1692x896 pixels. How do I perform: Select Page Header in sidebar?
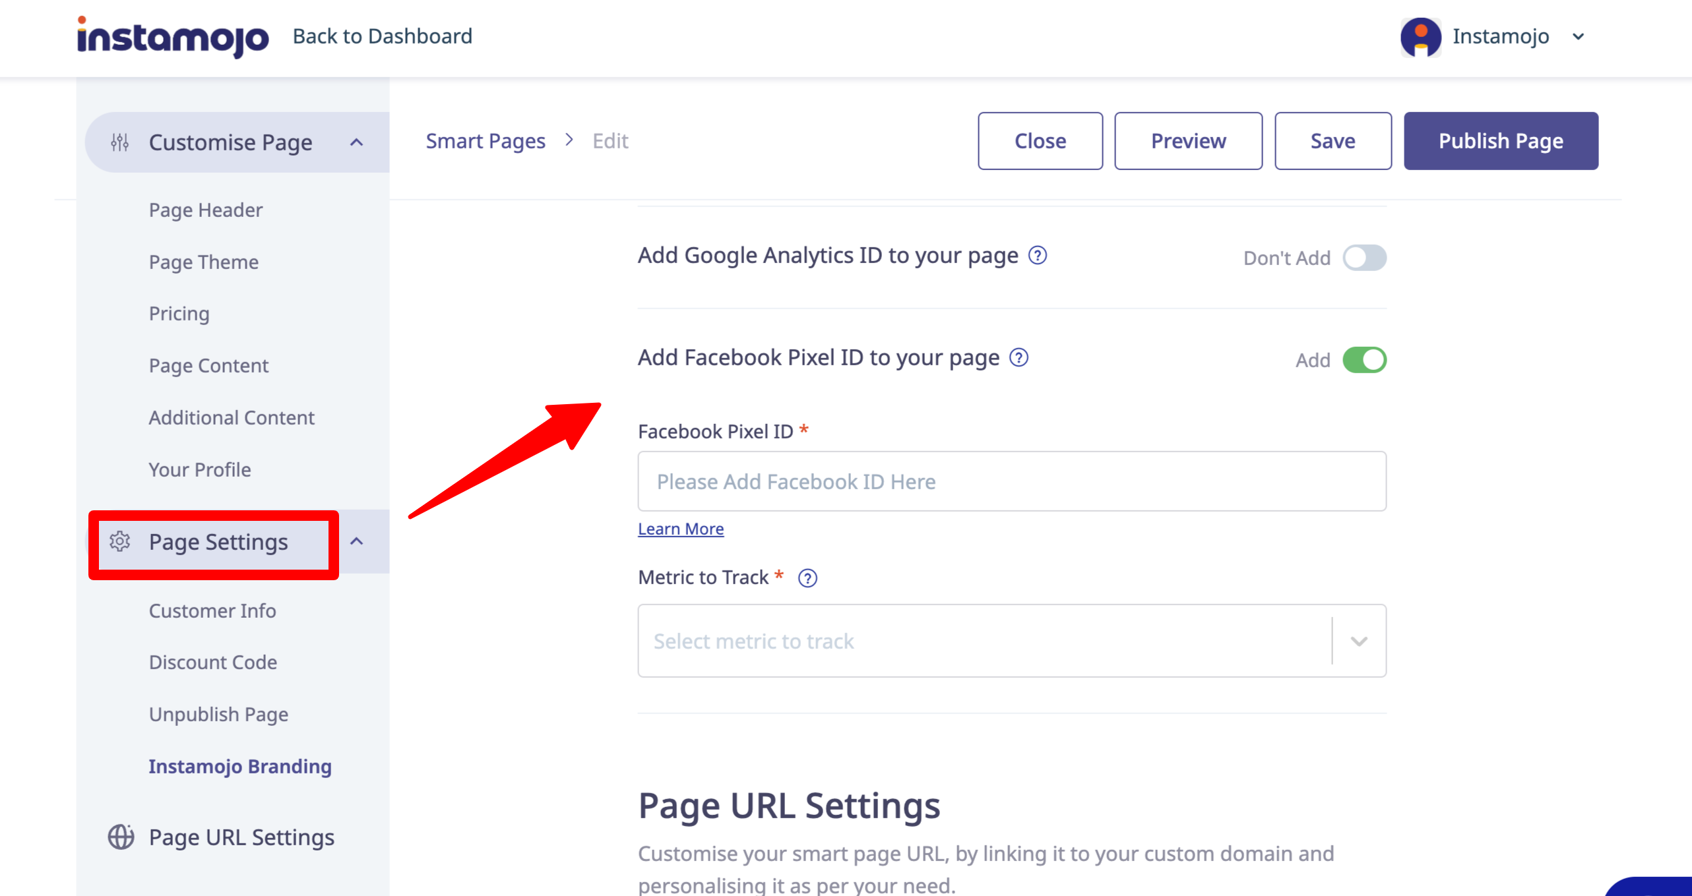206,210
